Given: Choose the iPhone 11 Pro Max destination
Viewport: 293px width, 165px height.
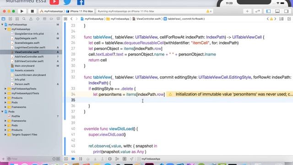Looking at the screenshot, I should point(79,11).
